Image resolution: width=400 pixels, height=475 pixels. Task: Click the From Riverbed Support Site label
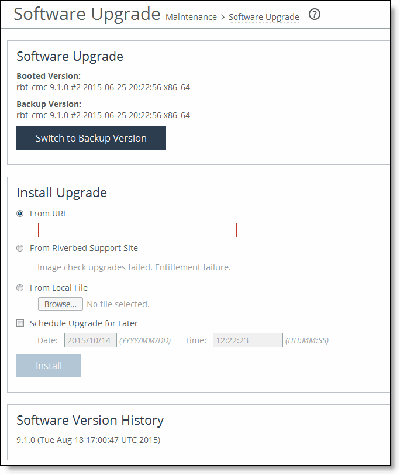tap(84, 248)
